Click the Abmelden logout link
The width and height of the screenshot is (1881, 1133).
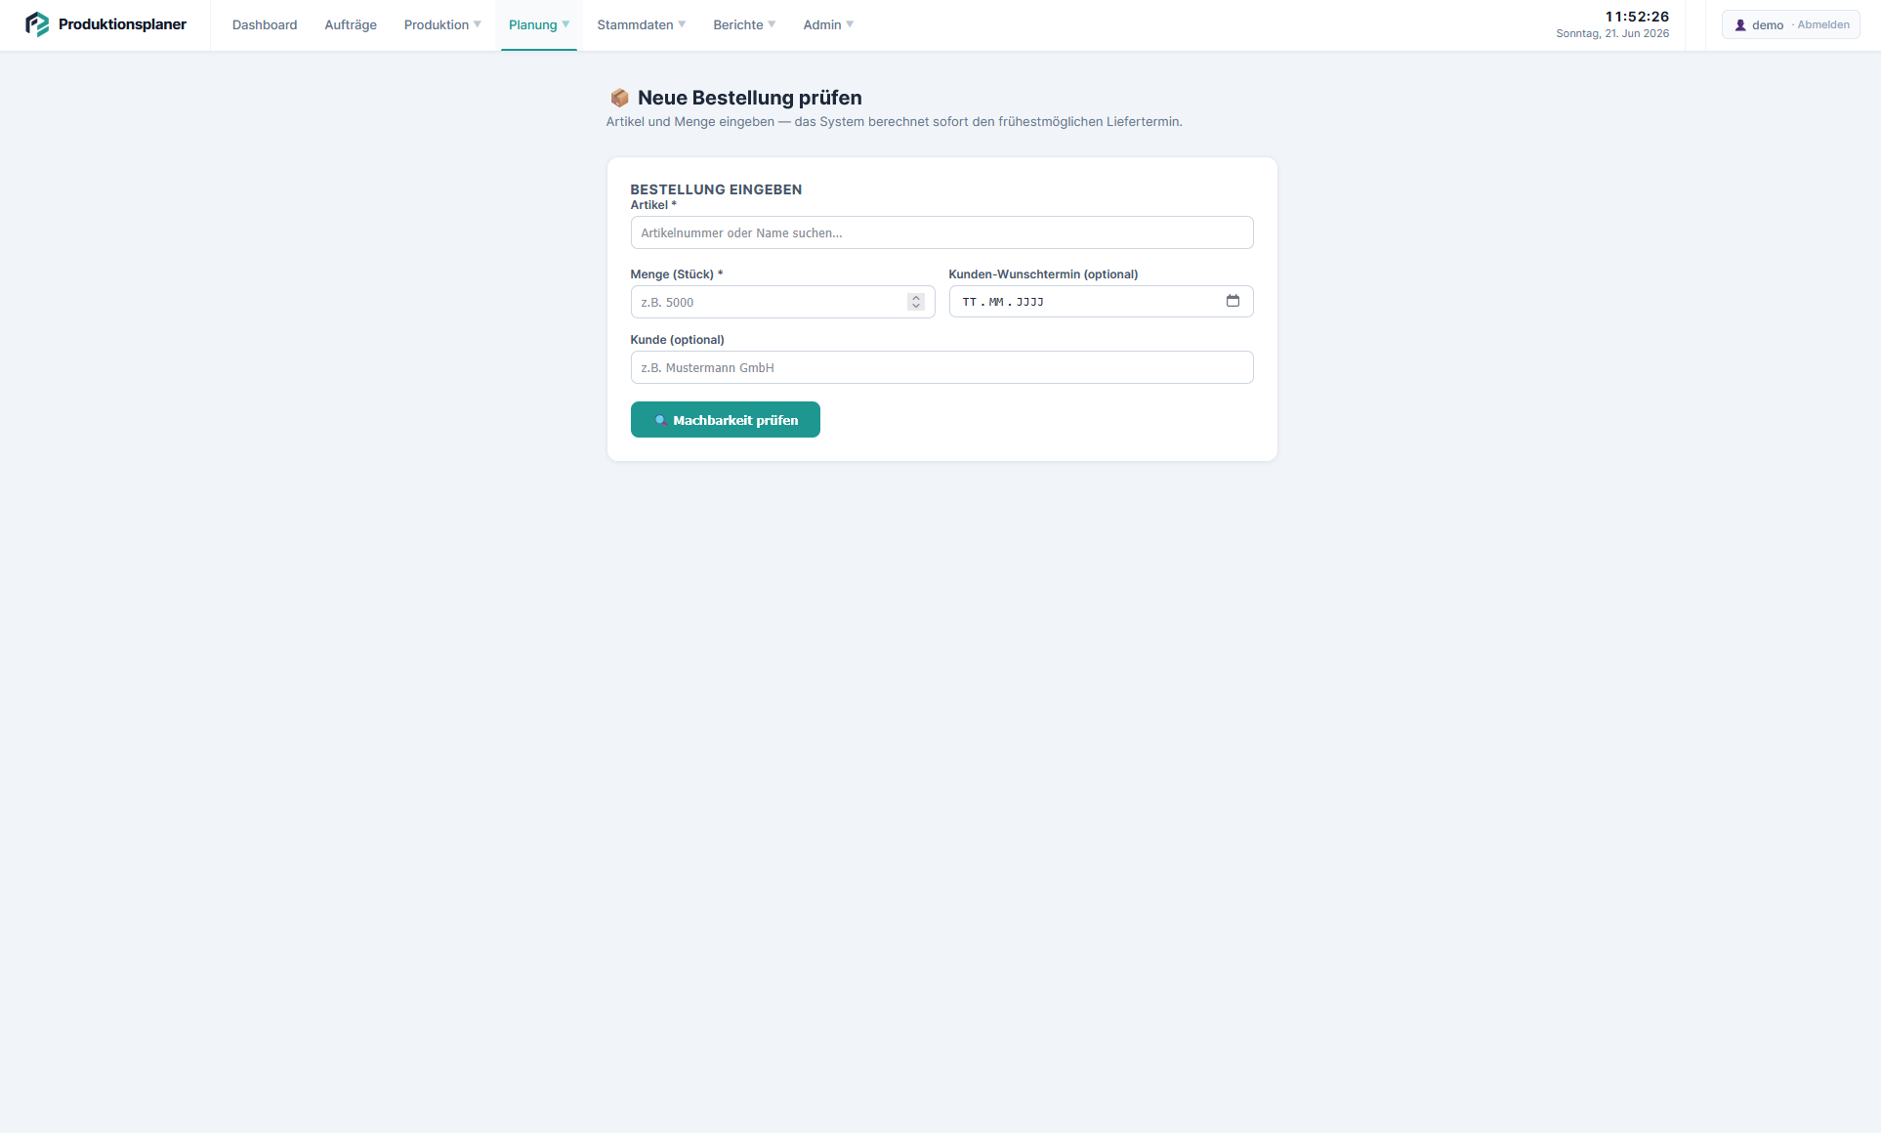pyautogui.click(x=1823, y=25)
